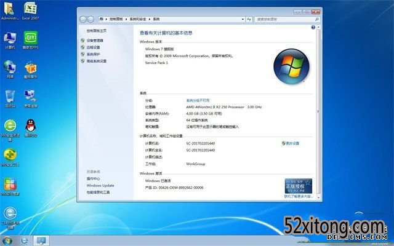
Task: Expand the arrow before 控制面板 breadcrumb
Action: (107, 19)
